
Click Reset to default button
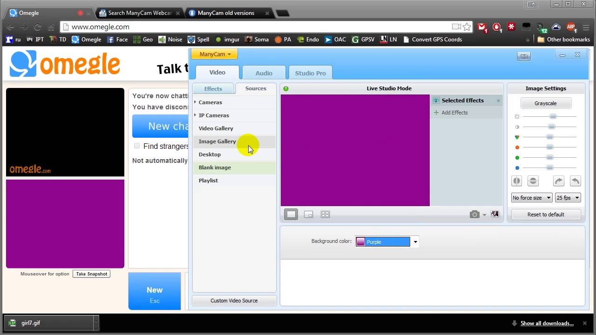546,214
